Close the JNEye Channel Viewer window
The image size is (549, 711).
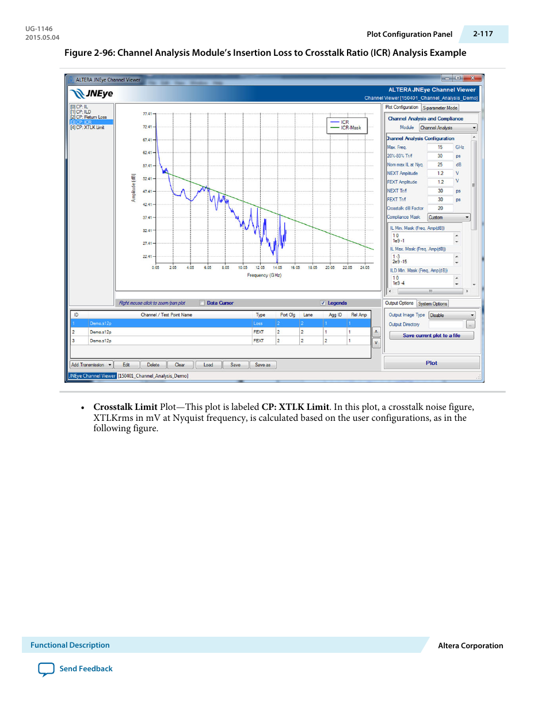(x=472, y=78)
